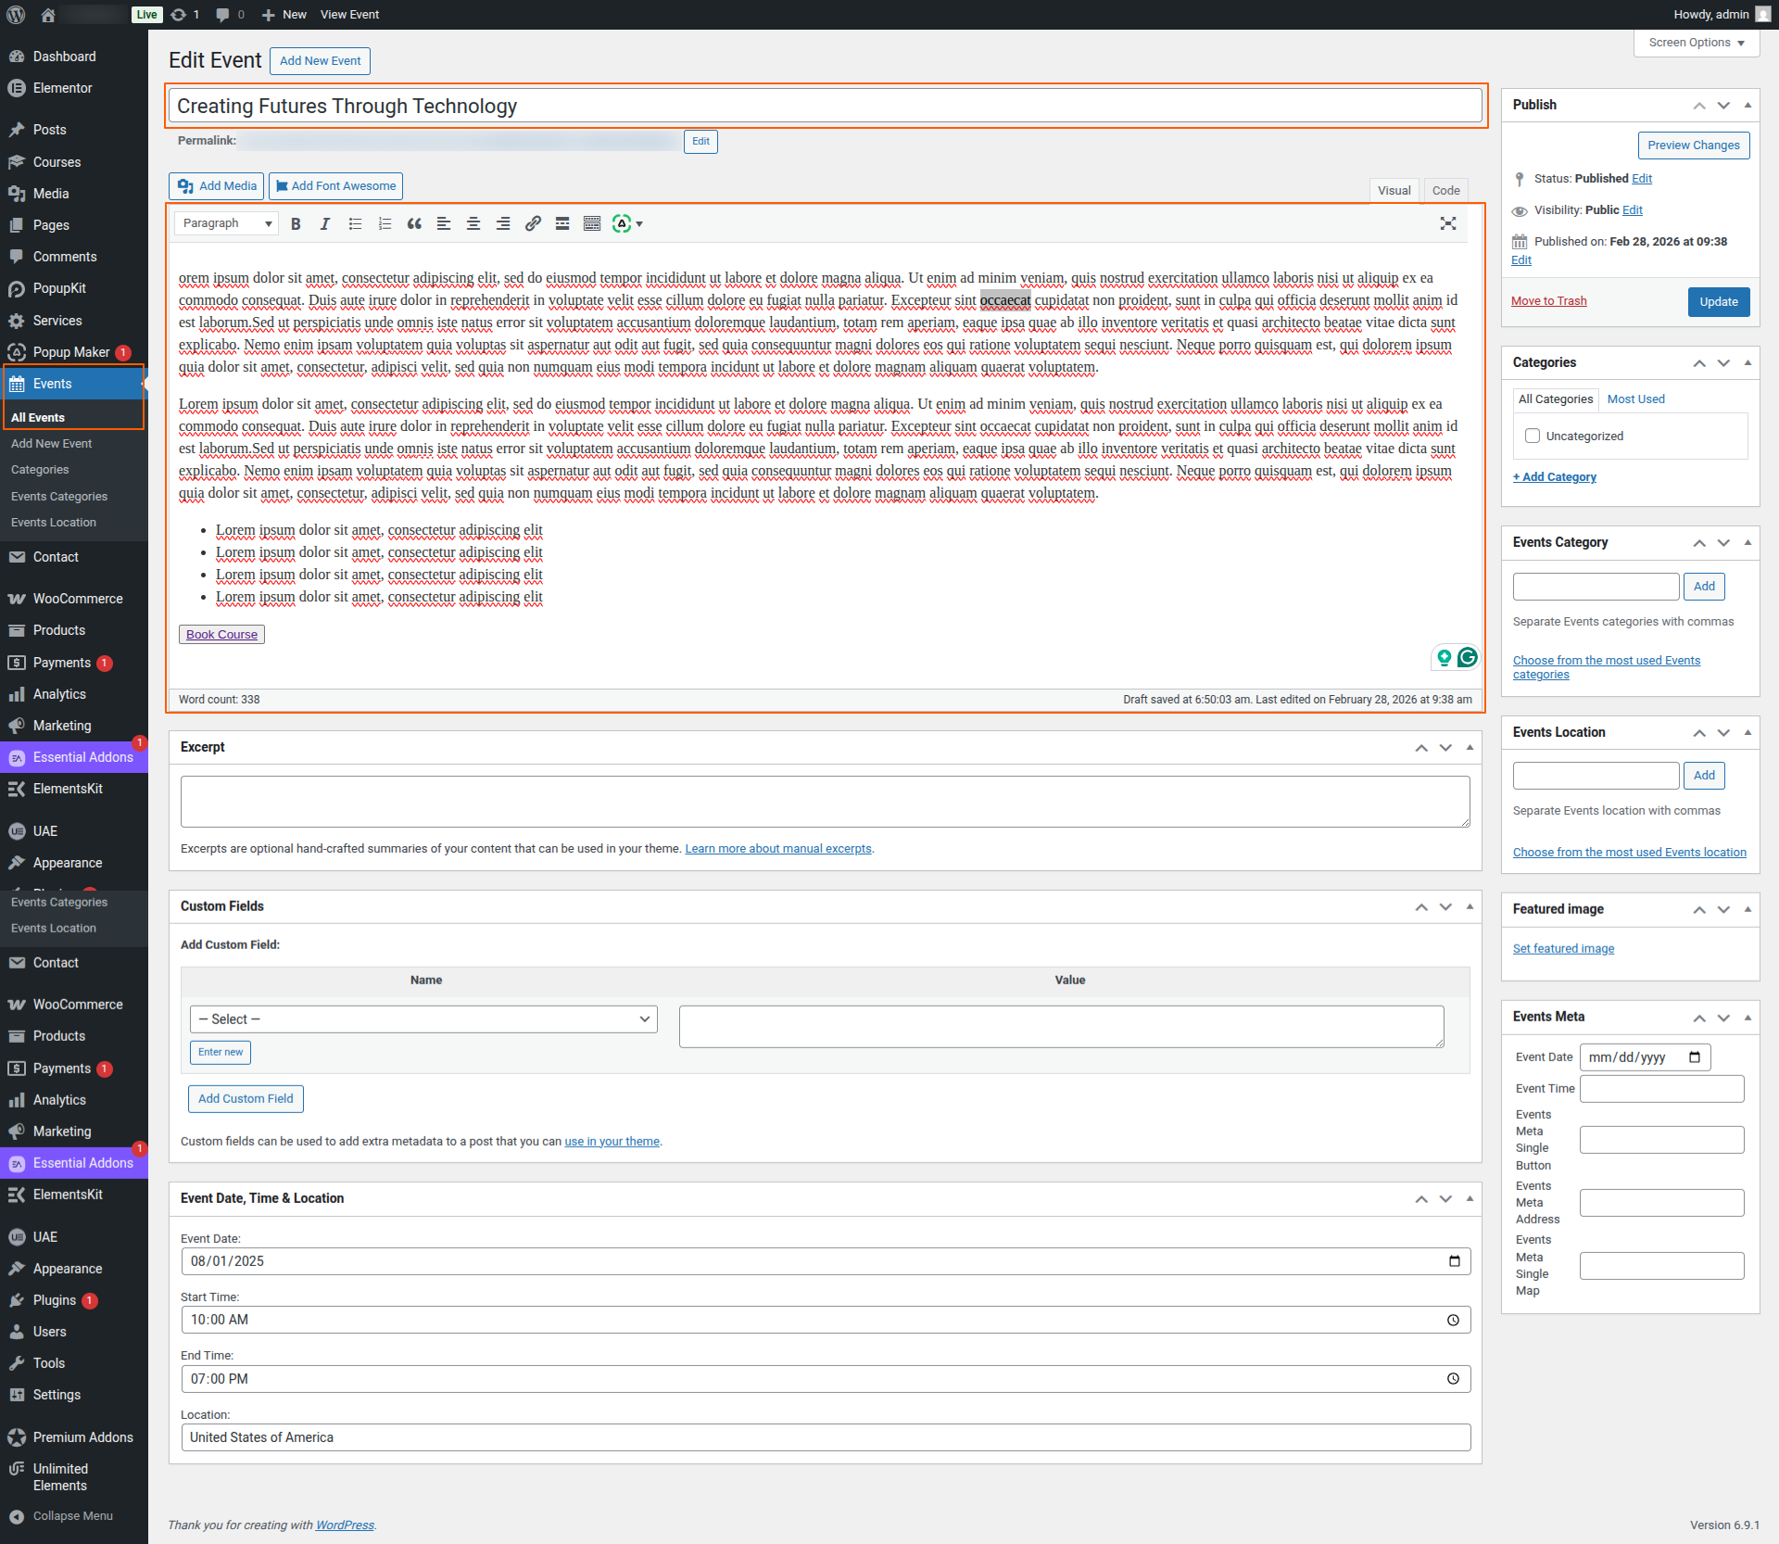The image size is (1779, 1544).
Task: Open Event Date calendar picker in Events Meta
Action: (x=1695, y=1057)
